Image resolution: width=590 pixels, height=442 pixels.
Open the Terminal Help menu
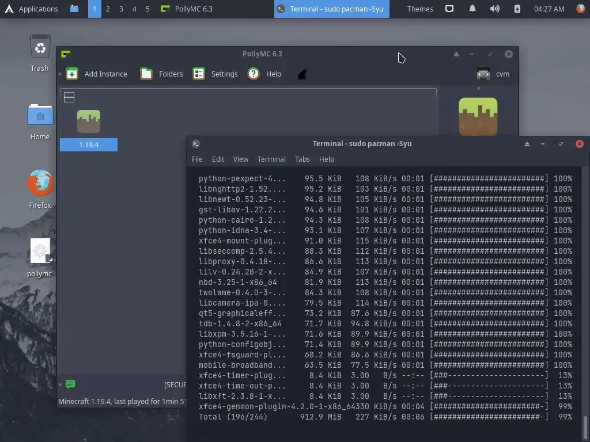(327, 159)
